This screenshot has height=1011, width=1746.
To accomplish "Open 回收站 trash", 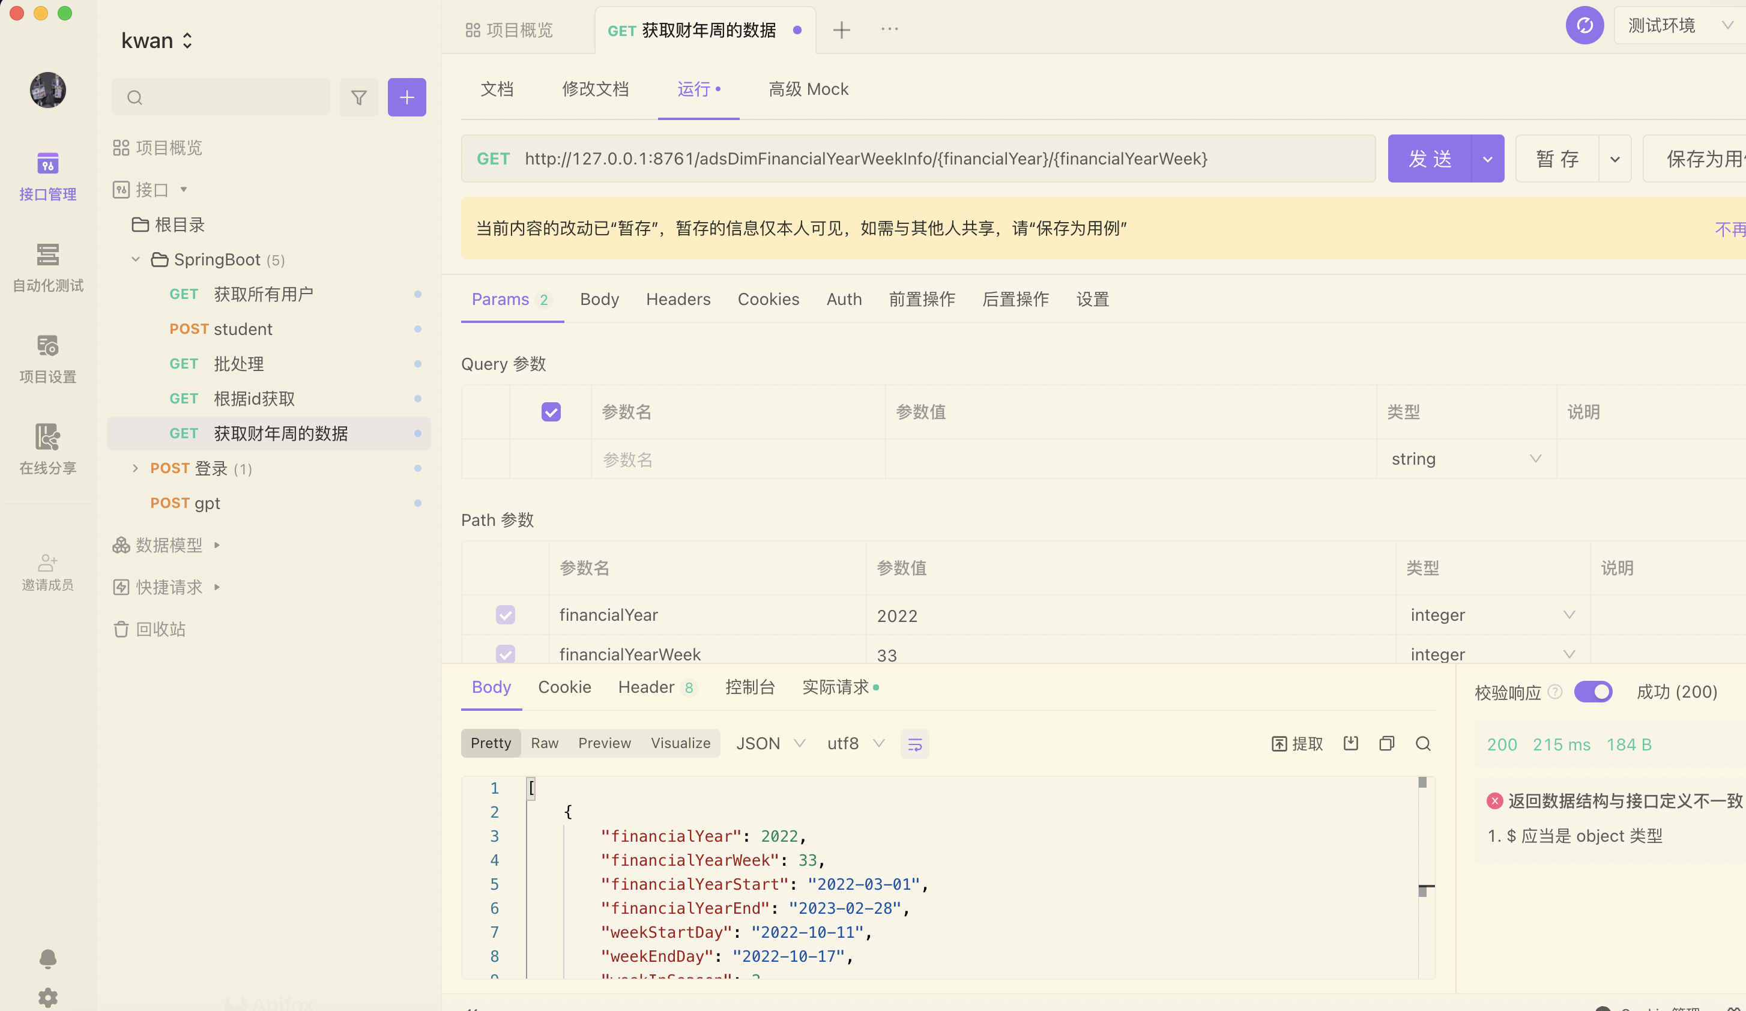I will (x=150, y=629).
